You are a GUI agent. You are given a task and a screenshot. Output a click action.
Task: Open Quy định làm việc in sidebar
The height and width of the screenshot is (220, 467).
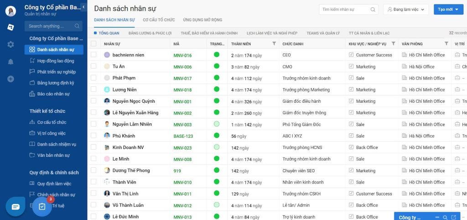pyautogui.click(x=54, y=184)
